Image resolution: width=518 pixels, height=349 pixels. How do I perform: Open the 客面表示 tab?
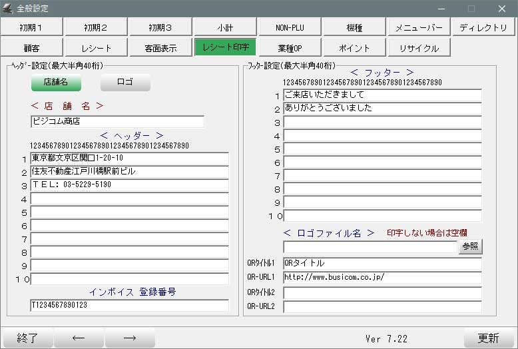[x=160, y=48]
